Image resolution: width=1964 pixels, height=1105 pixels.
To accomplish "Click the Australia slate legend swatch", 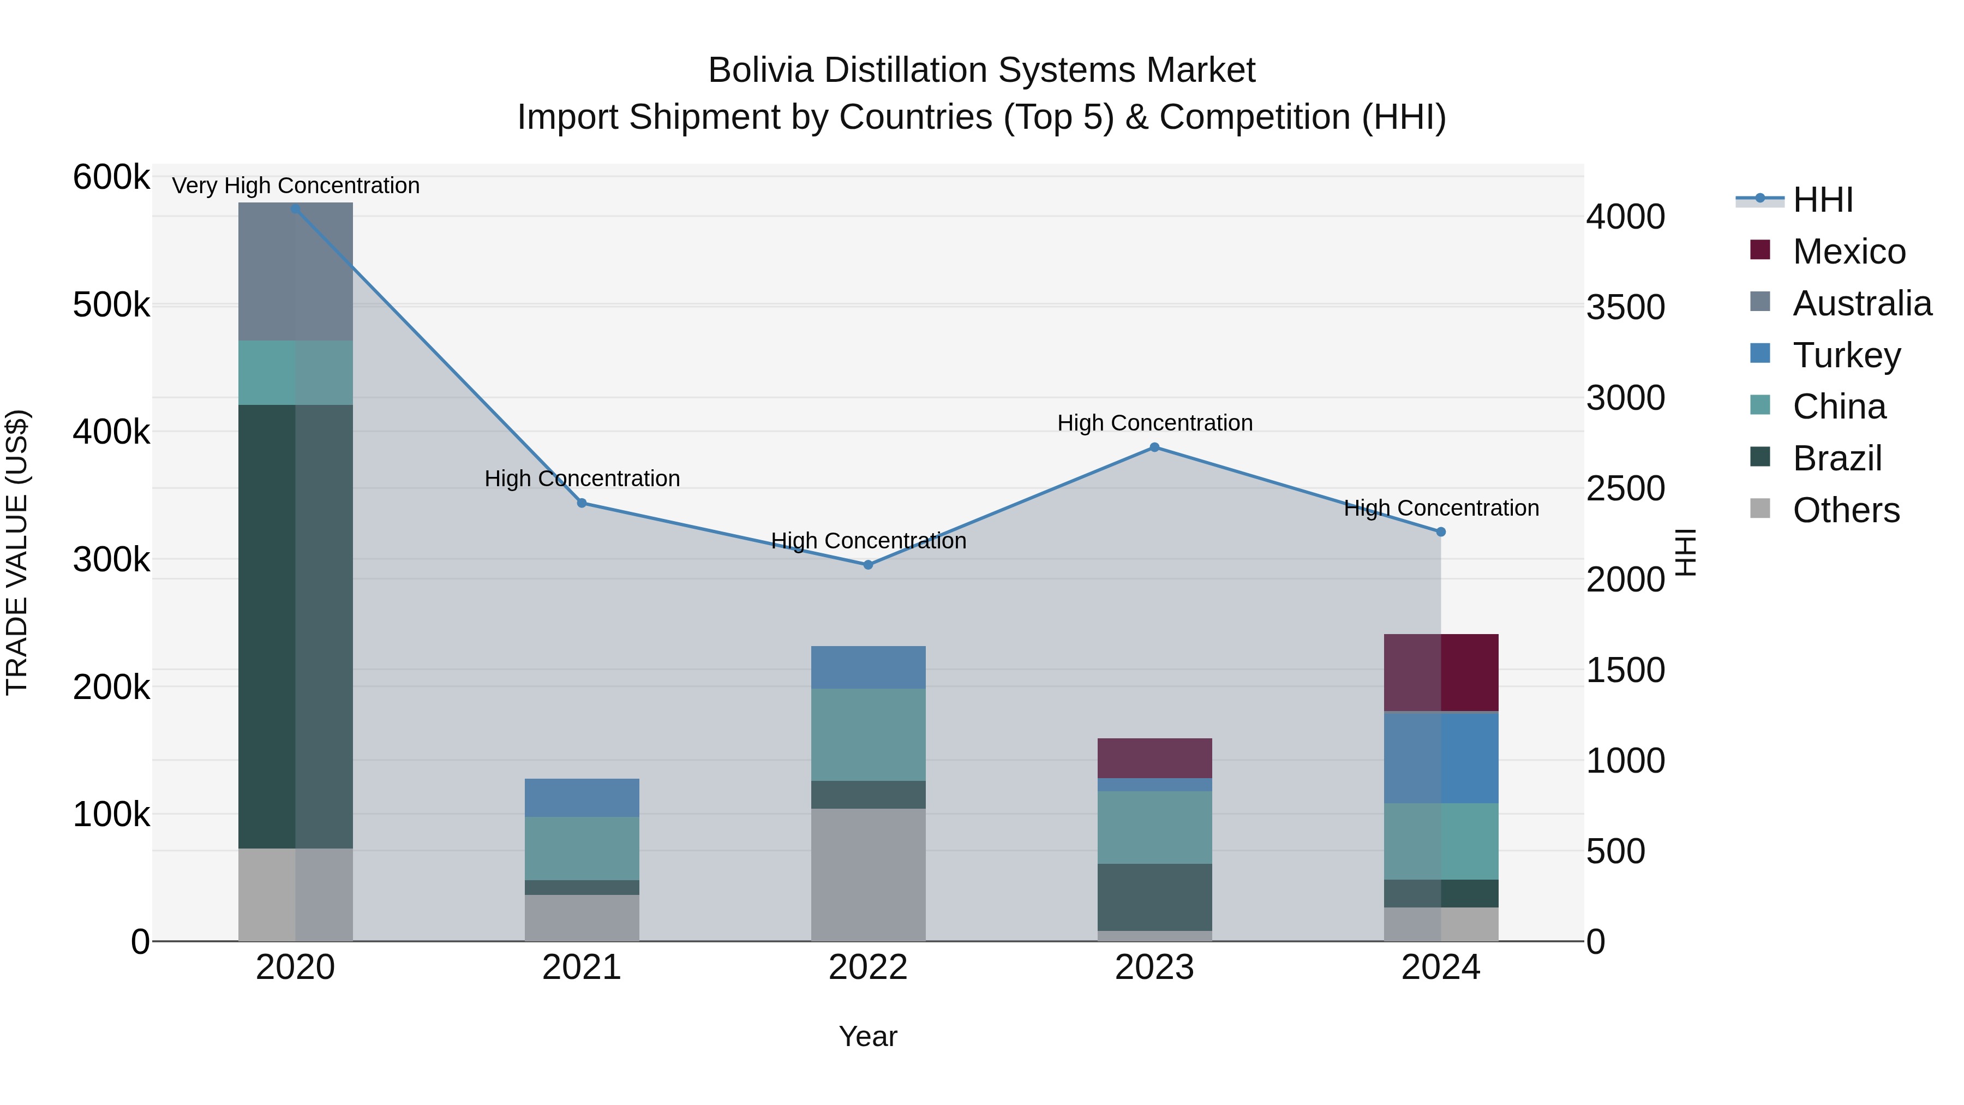I will (1759, 301).
